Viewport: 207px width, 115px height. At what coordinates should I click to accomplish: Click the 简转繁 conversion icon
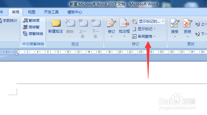[x=25, y=27]
